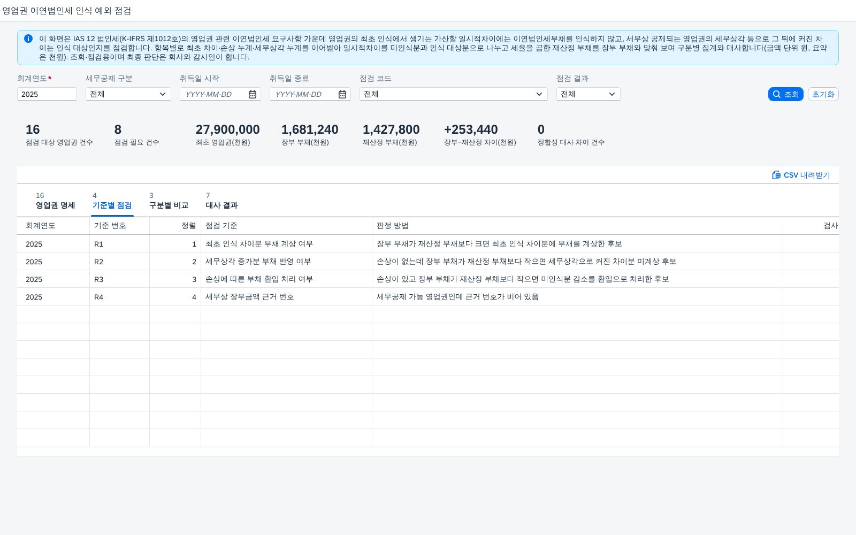856x535 pixels.
Task: Focus the 회계연도 input field
Action: (47, 94)
